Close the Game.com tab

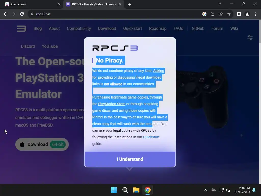click(x=59, y=4)
